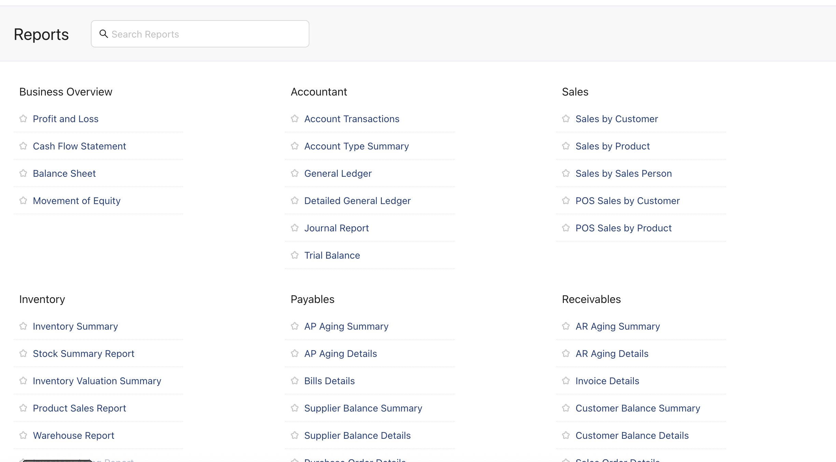Click the star icon beside Inventory Summary

[x=23, y=326]
